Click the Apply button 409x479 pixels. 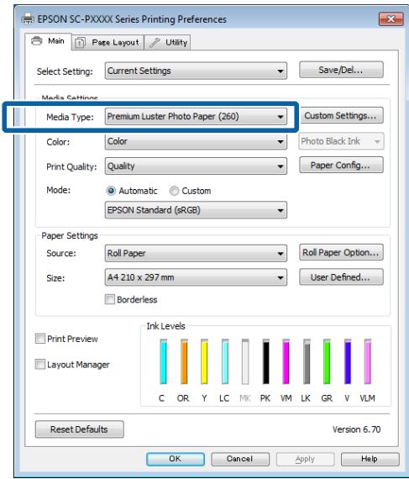305,459
